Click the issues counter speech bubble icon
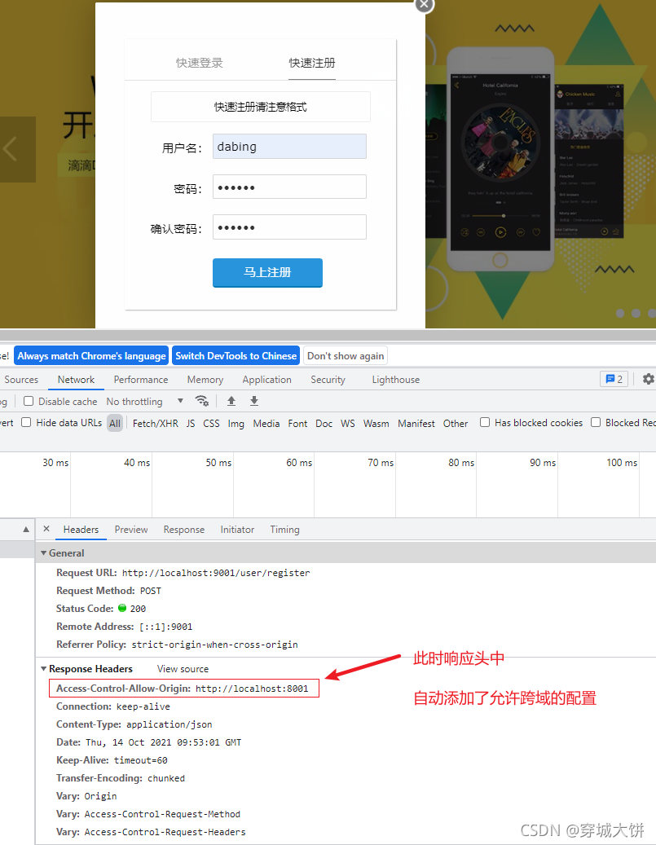This screenshot has height=845, width=656. tap(610, 380)
